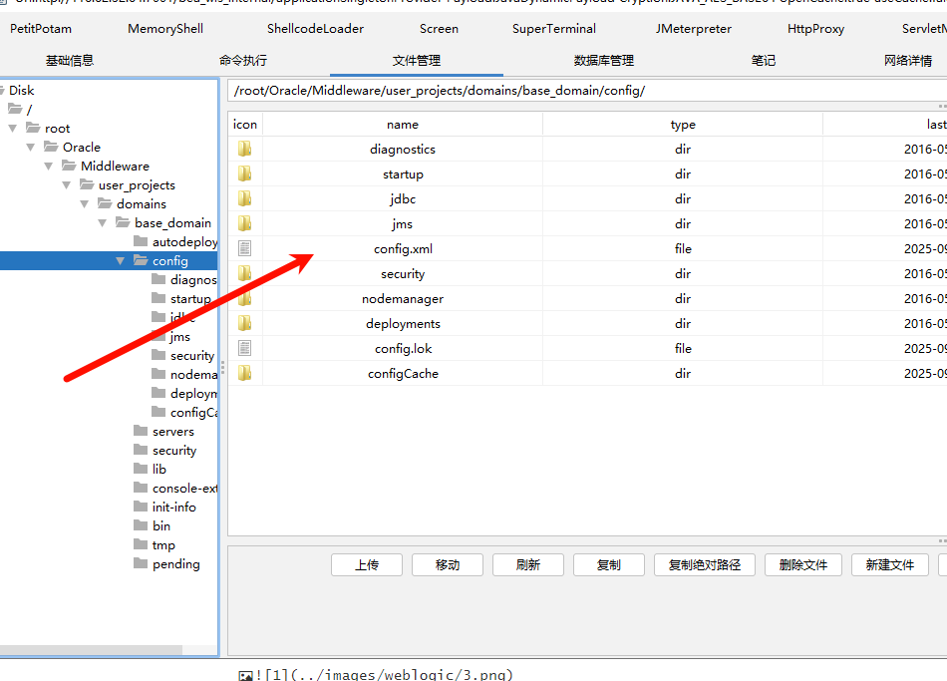Collapse the config tree node
Viewport: 947px width, 681px height.
coord(120,261)
